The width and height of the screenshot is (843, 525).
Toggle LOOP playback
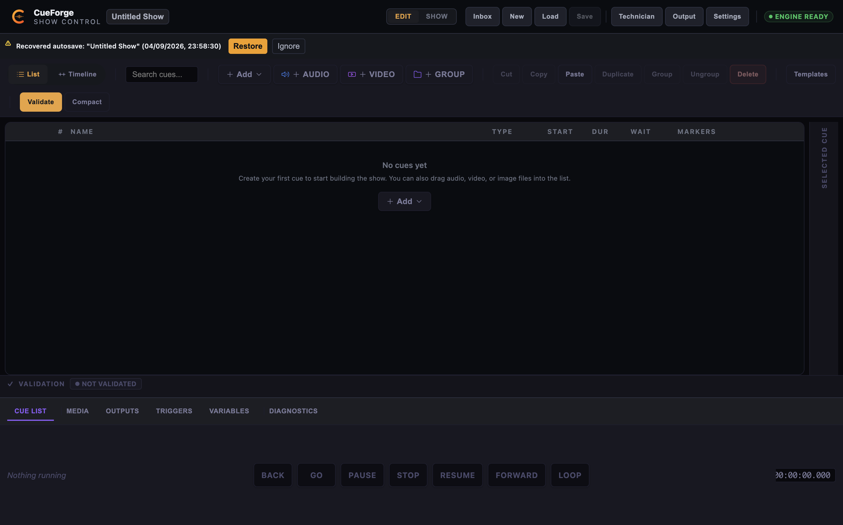[x=570, y=475]
